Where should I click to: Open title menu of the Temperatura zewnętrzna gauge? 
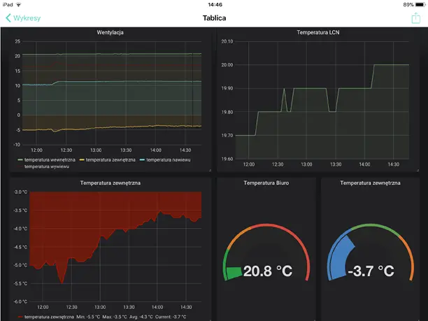370,183
